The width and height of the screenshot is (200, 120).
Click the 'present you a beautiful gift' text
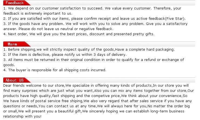(x=56, y=111)
